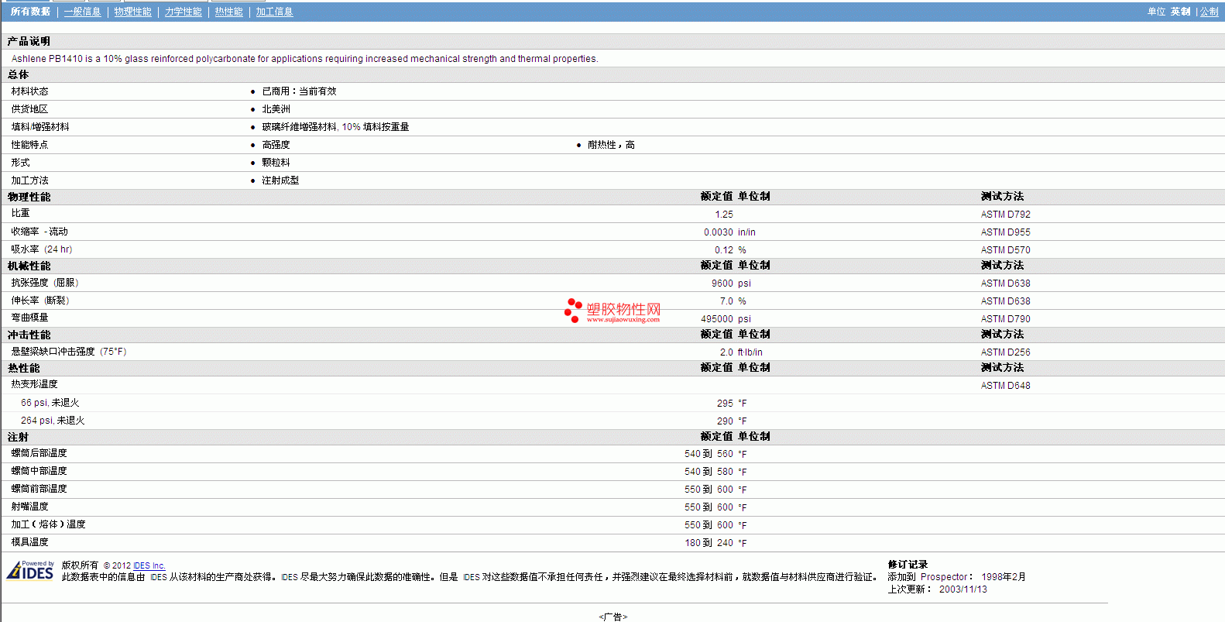Click ASTM D638 in the 伸长率 row

(x=1005, y=301)
